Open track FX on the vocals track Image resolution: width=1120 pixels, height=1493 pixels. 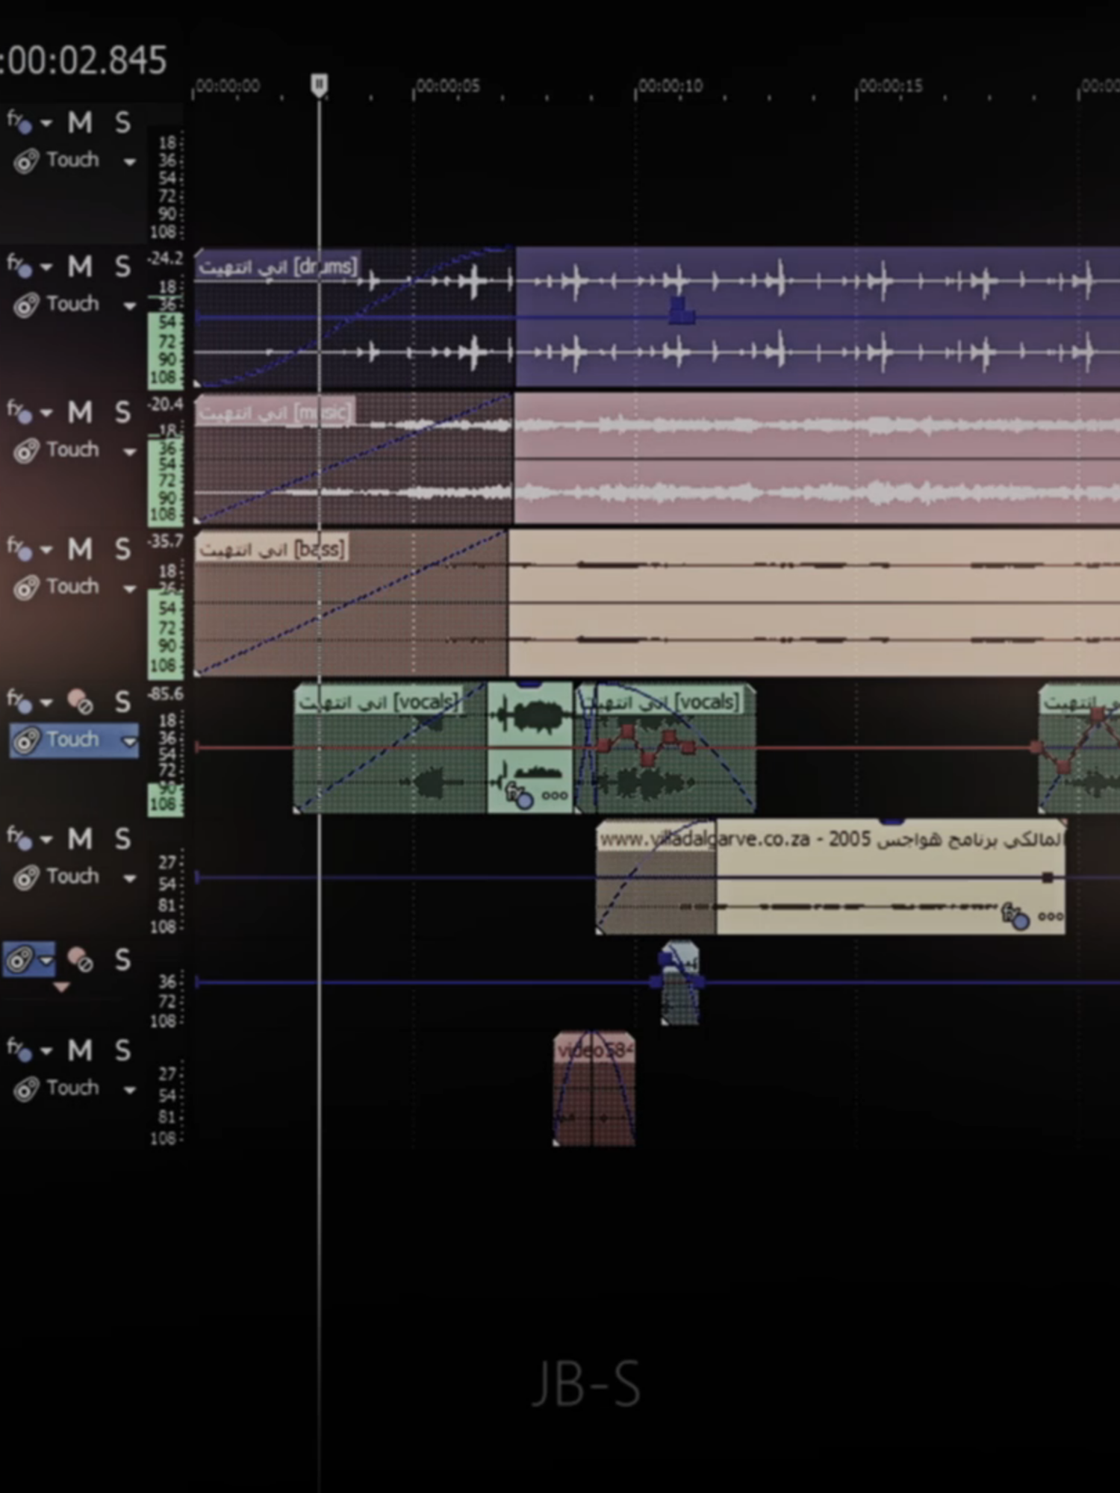19,701
